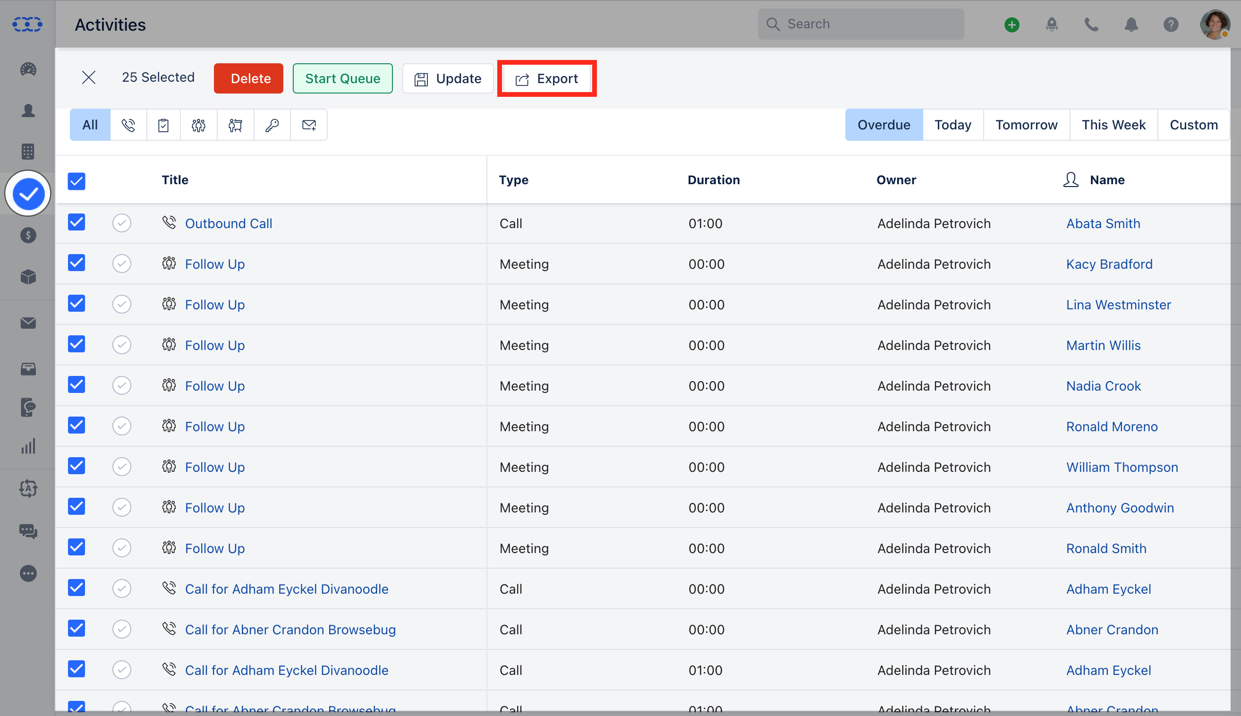1241x716 pixels.
Task: Open the chat bubbles icon in sidebar
Action: click(28, 532)
